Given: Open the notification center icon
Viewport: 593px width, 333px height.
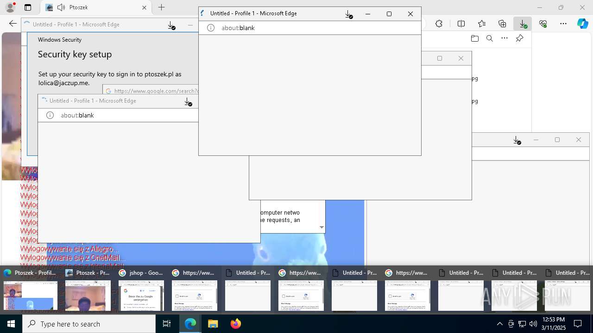Looking at the screenshot, I should coord(578,324).
